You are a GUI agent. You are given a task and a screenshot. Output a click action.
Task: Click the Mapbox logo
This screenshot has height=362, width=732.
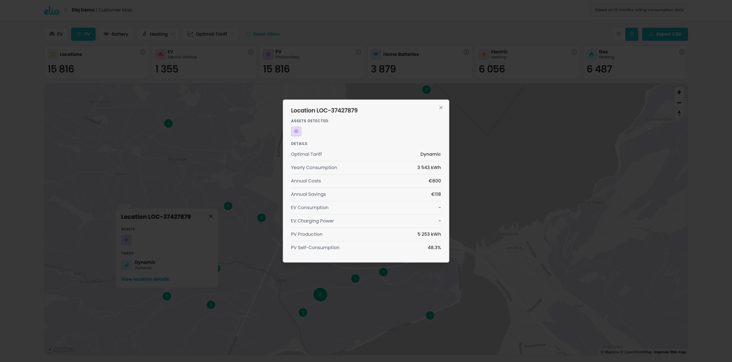[x=61, y=349]
